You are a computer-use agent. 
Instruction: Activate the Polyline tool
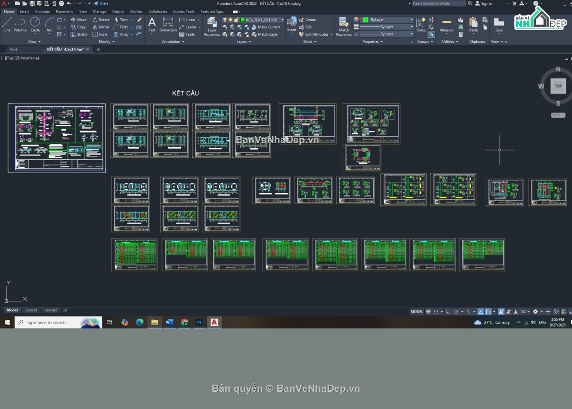pos(20,24)
